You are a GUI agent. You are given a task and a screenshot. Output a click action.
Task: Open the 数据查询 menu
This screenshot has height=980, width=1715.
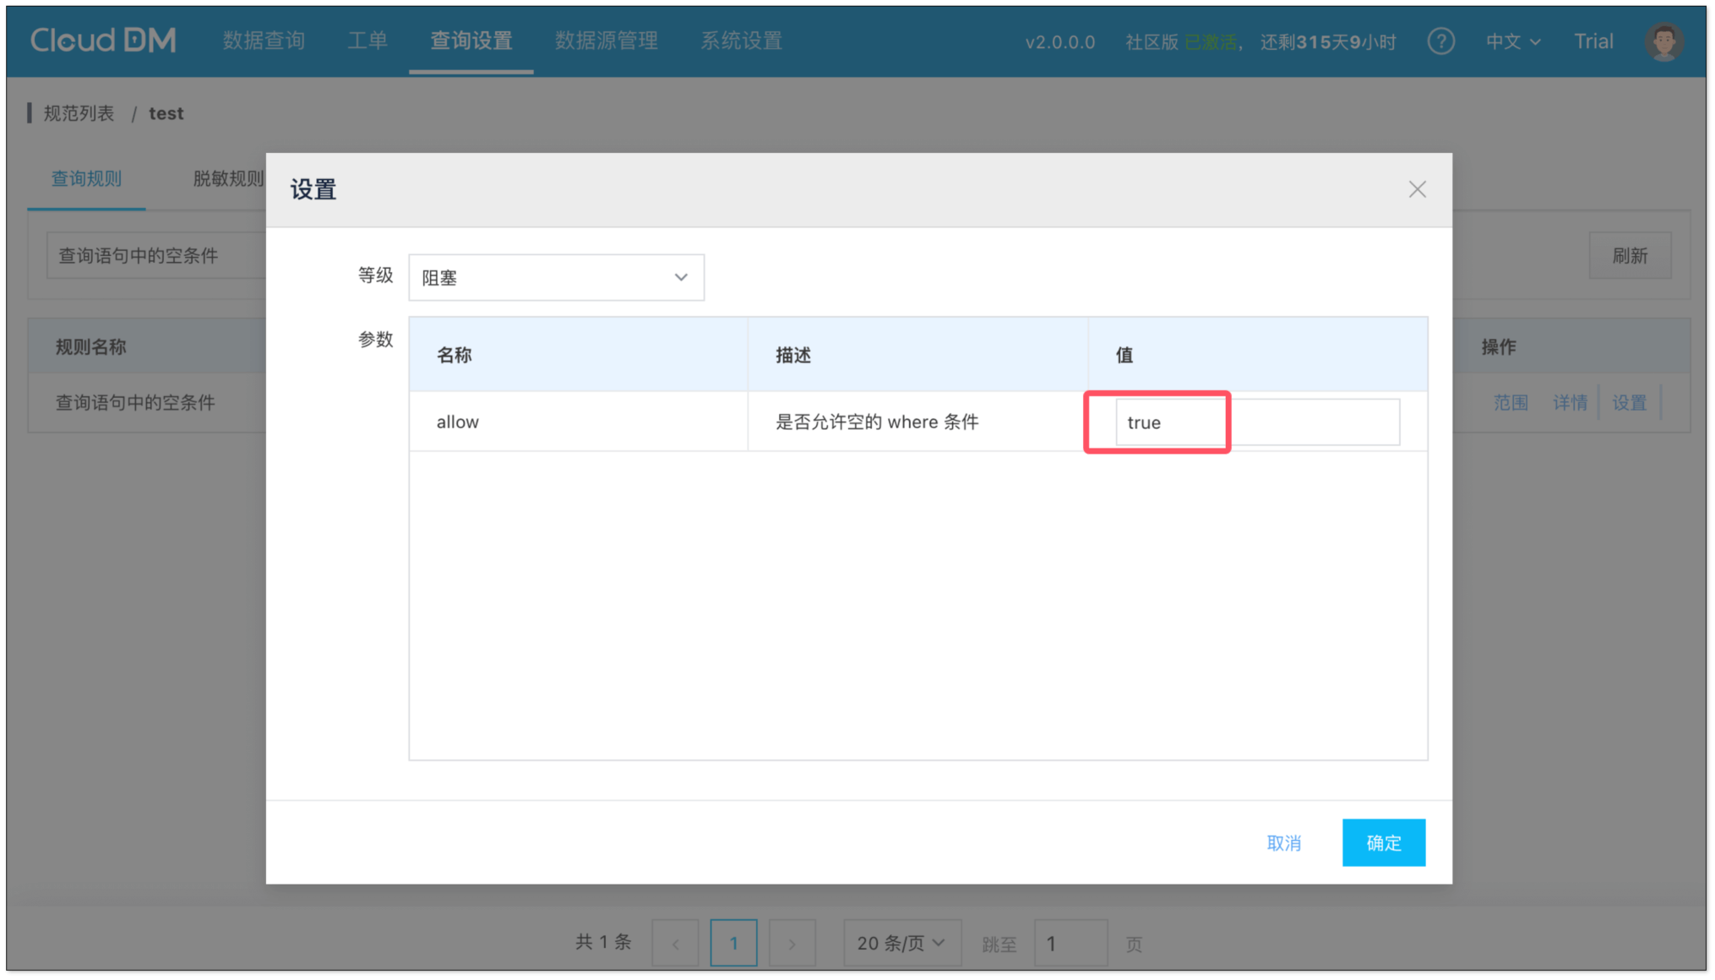pyautogui.click(x=264, y=41)
